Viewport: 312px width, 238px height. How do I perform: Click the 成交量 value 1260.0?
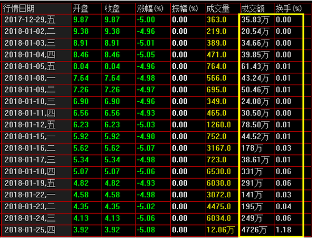(x=218, y=125)
